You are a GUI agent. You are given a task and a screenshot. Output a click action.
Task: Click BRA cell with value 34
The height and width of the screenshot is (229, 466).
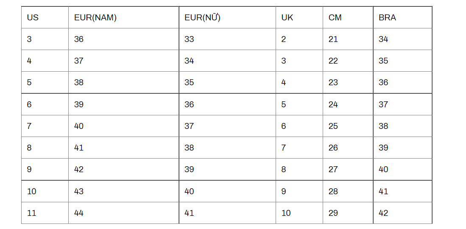coord(402,39)
